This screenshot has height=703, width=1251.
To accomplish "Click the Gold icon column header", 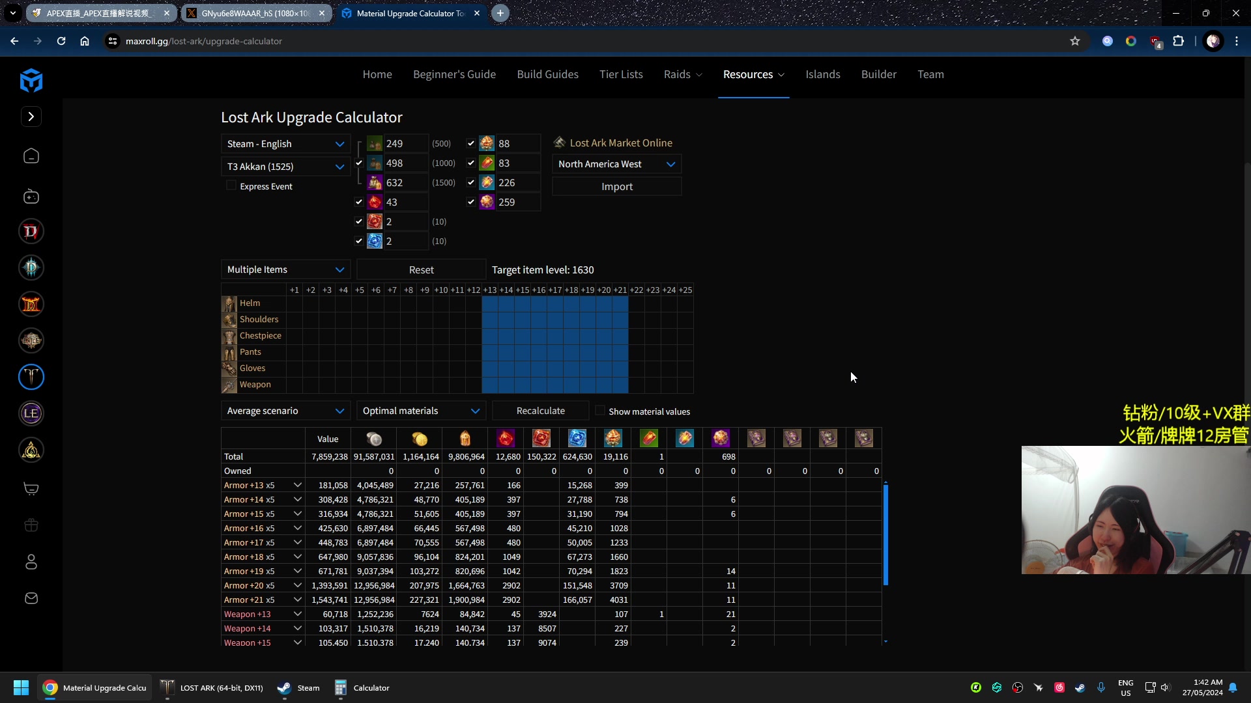I will [x=420, y=439].
